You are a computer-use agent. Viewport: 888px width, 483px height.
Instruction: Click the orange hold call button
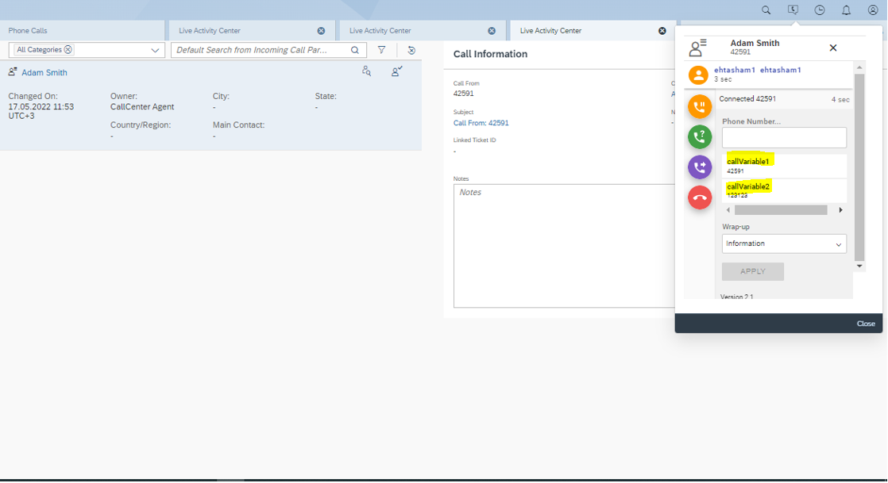(700, 106)
